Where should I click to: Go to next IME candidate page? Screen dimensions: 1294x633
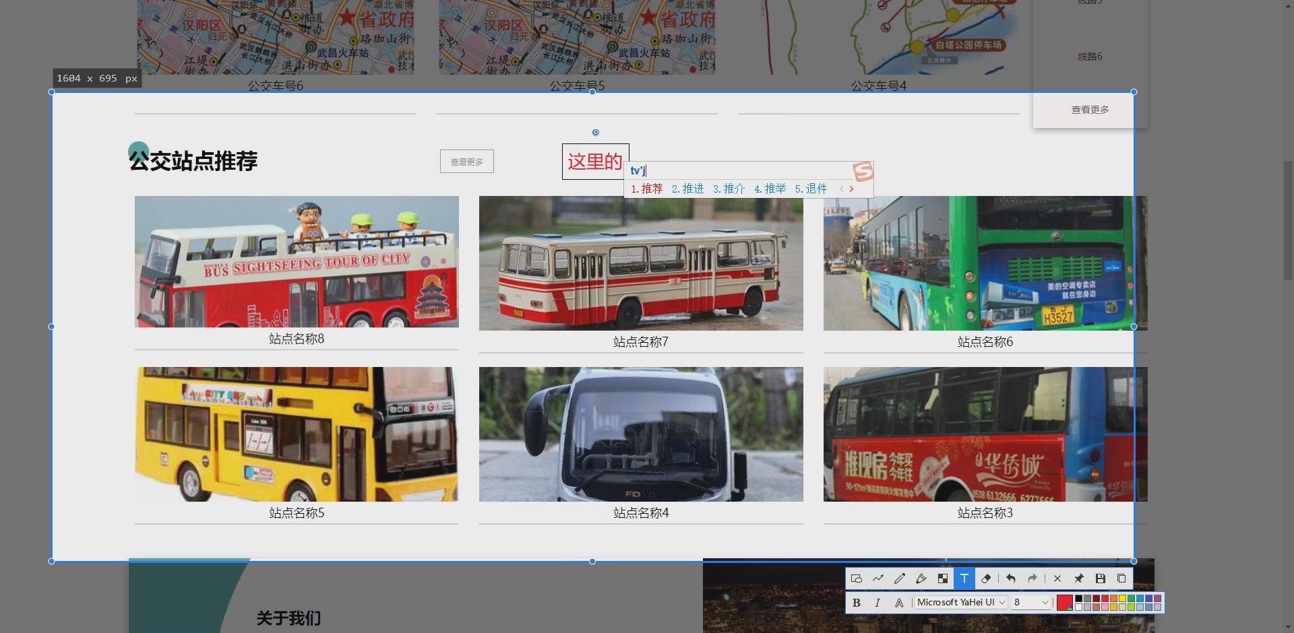pos(852,189)
